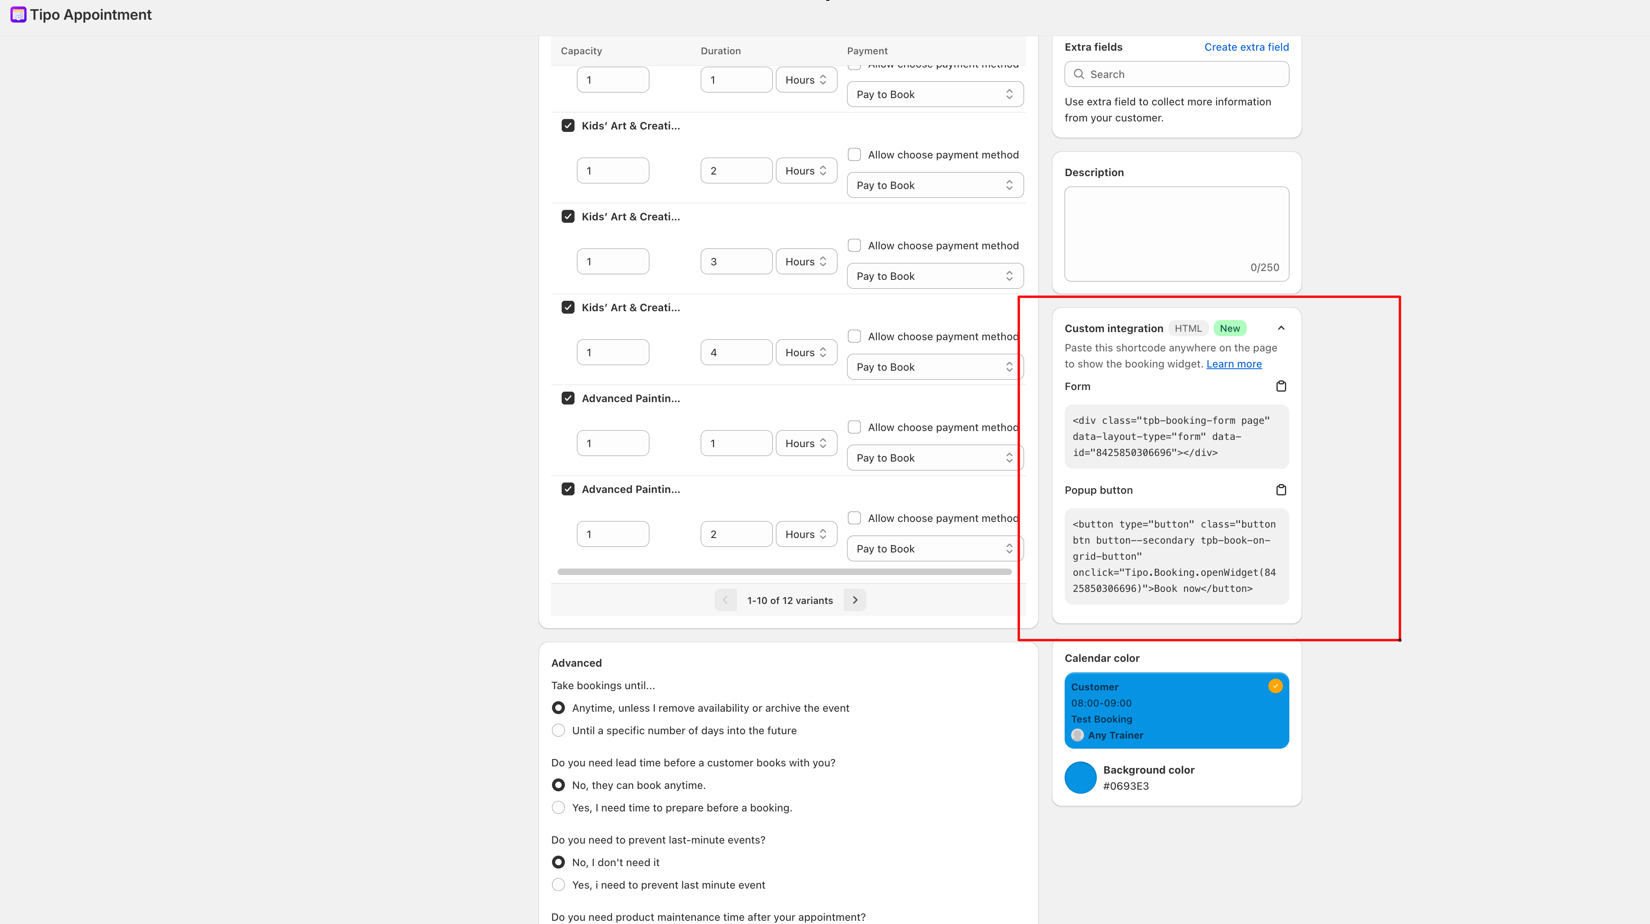Open Pay to Book dropdown for 1-hour Advanced Painting variant
Image resolution: width=1650 pixels, height=924 pixels.
coord(935,458)
